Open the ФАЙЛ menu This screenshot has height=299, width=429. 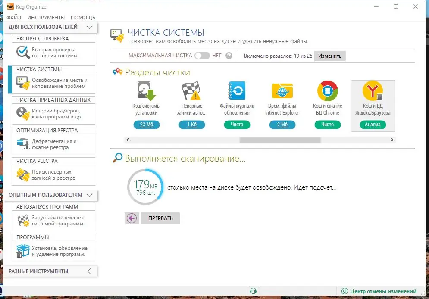click(x=14, y=18)
